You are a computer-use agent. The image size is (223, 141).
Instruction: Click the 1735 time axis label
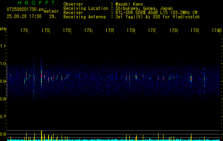(110, 31)
